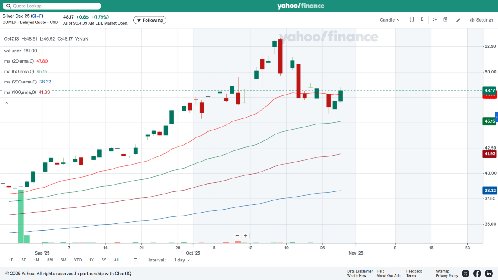Toggle the Following star button
Screen dimensions: 498x280
click(150, 20)
